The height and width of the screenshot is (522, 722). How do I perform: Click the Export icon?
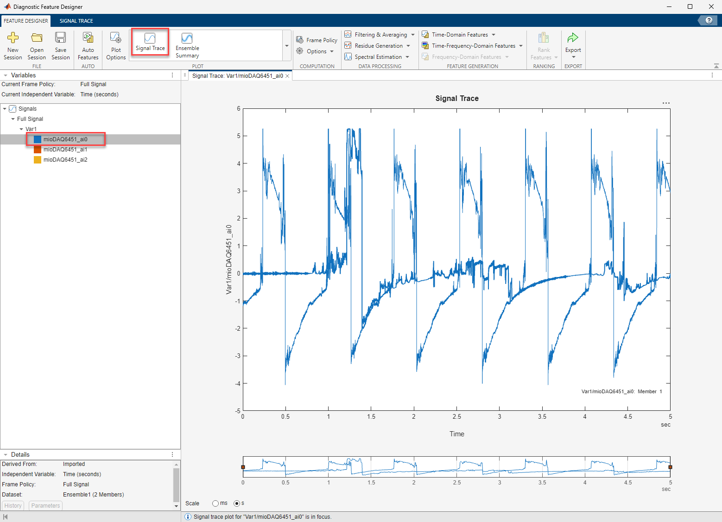tap(573, 38)
